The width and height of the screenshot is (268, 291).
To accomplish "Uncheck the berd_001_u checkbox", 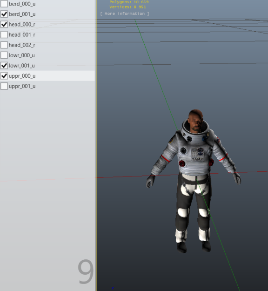I will (x=4, y=14).
